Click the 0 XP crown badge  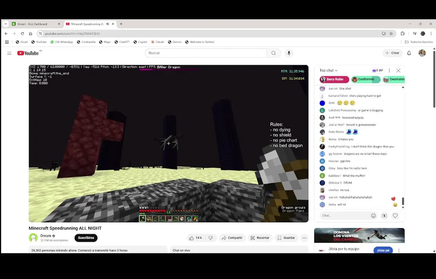pyautogui.click(x=377, y=71)
